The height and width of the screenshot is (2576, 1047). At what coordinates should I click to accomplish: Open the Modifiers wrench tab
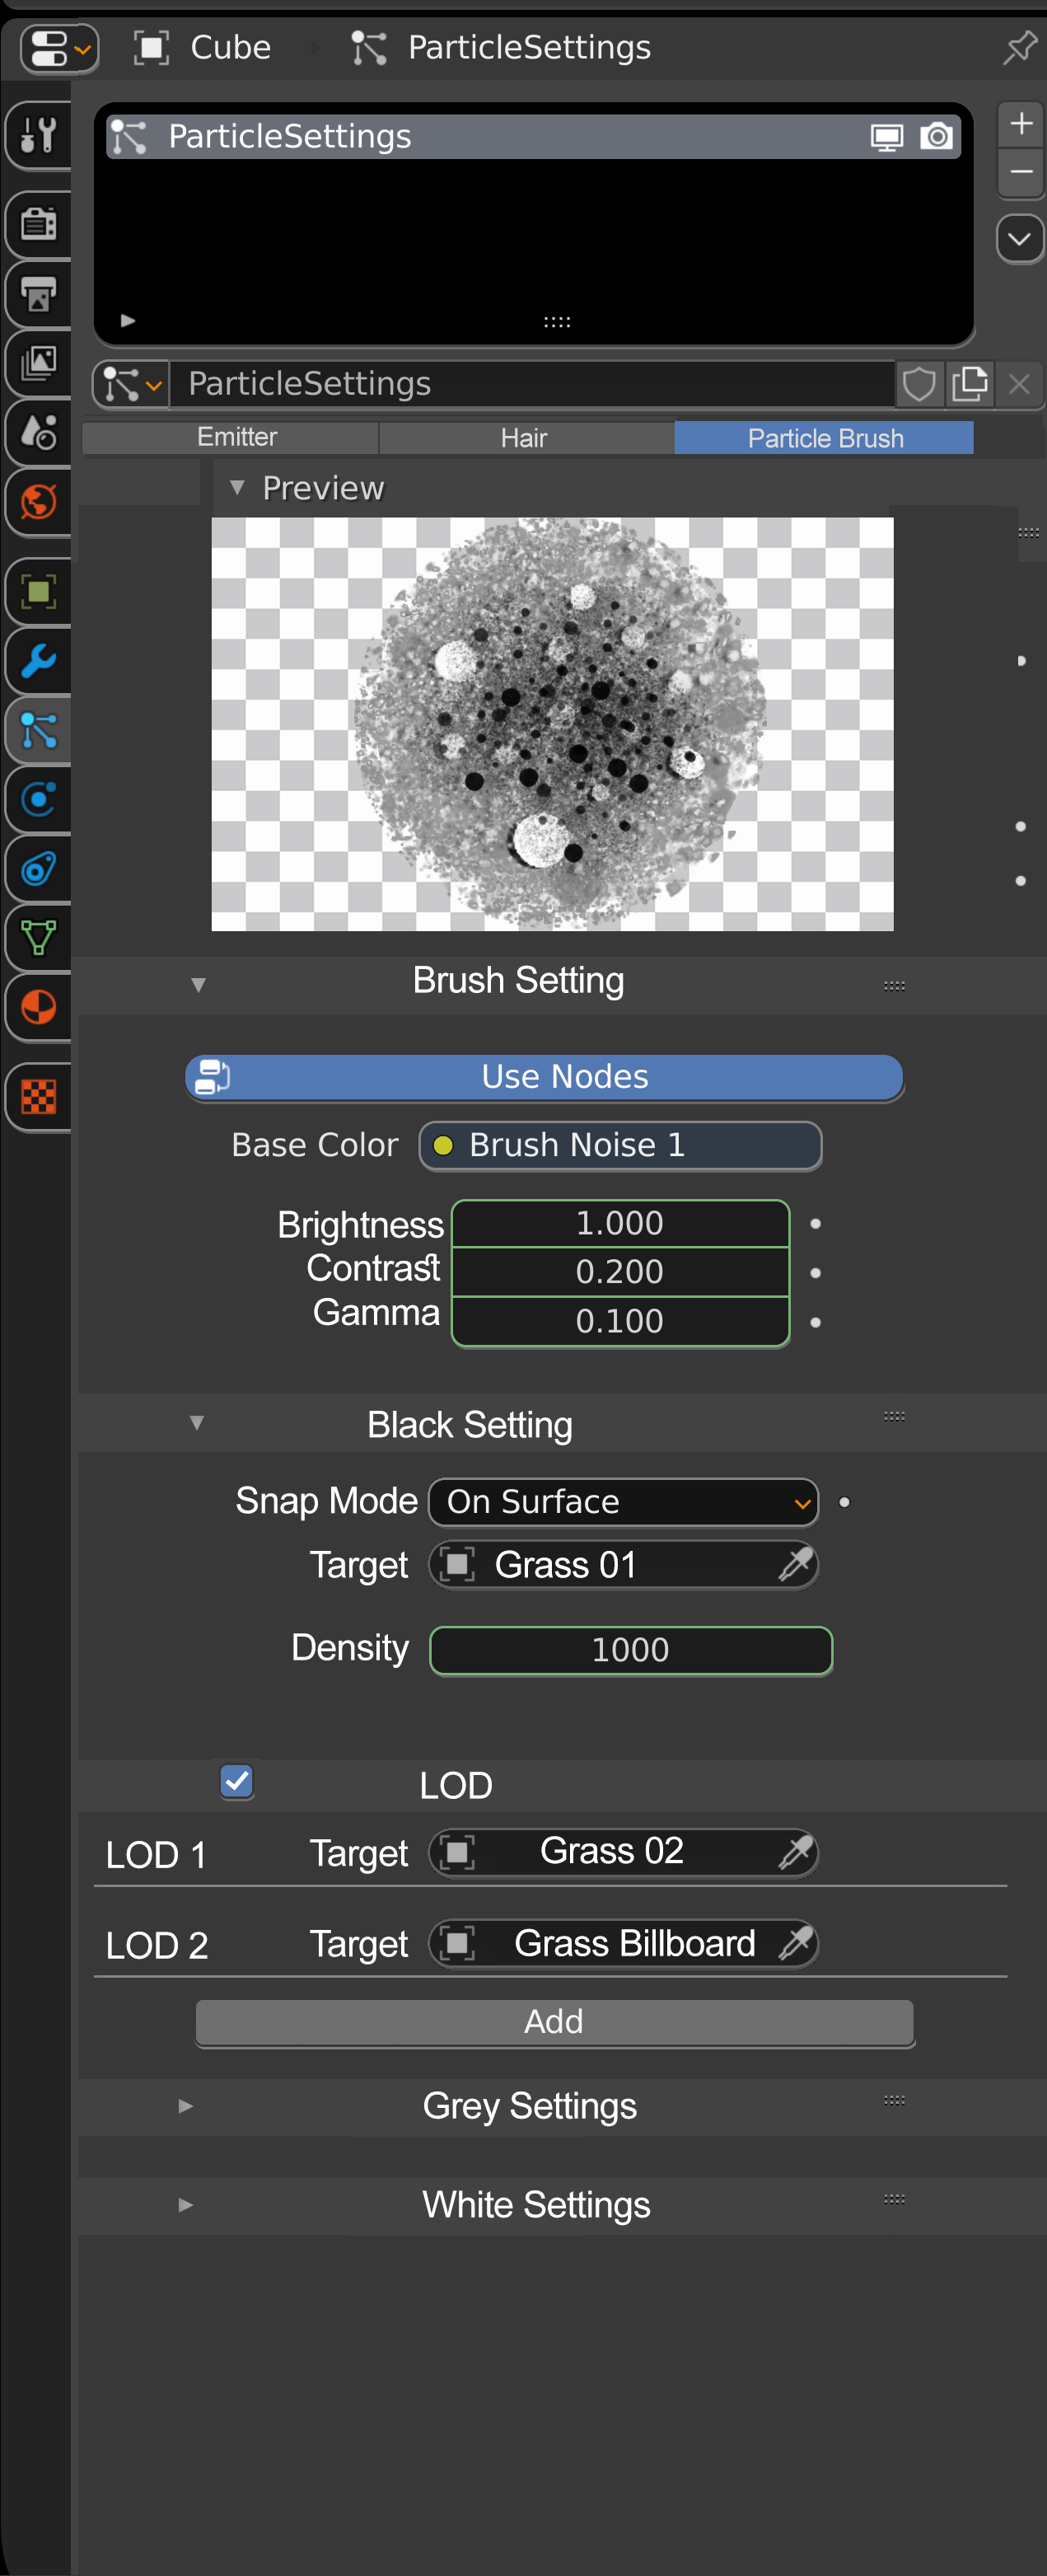coord(38,661)
